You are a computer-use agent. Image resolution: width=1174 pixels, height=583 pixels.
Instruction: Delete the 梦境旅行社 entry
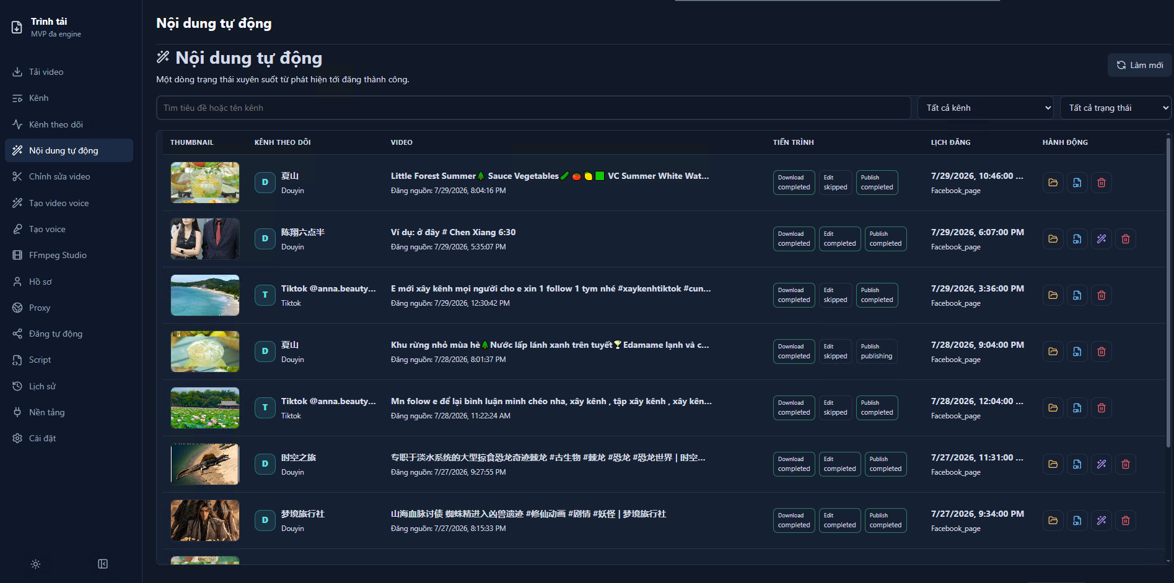click(x=1126, y=520)
